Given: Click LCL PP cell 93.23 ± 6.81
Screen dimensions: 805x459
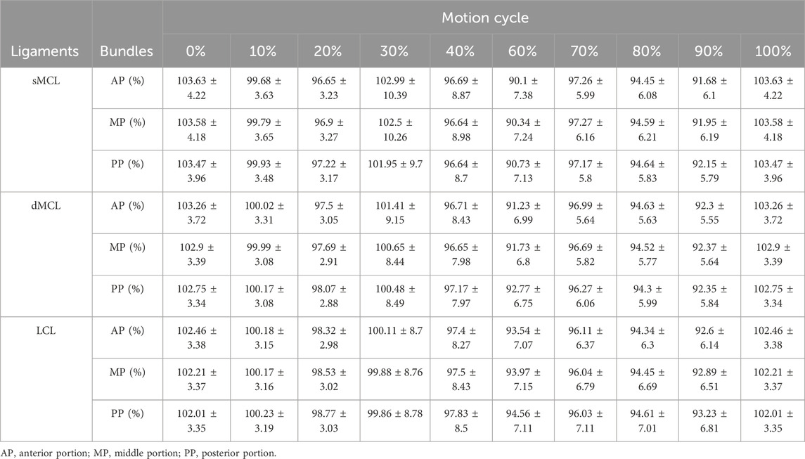Looking at the screenshot, I should (709, 420).
